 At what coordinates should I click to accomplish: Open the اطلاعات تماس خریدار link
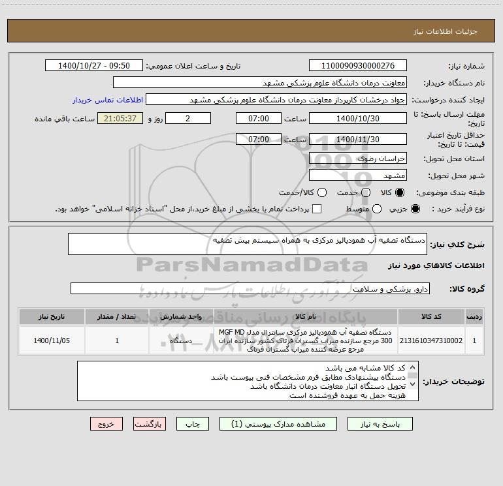pyautogui.click(x=108, y=100)
